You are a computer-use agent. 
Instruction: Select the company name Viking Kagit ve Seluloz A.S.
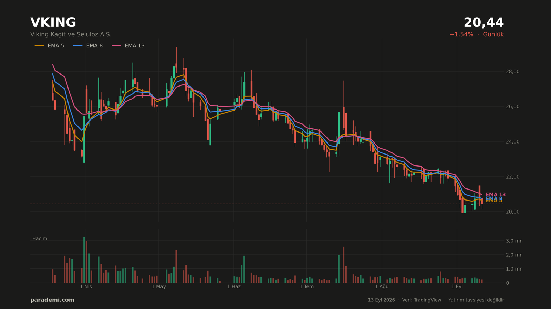coord(71,35)
